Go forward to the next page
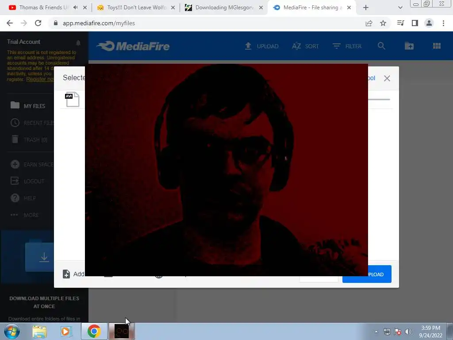 pyautogui.click(x=24, y=23)
